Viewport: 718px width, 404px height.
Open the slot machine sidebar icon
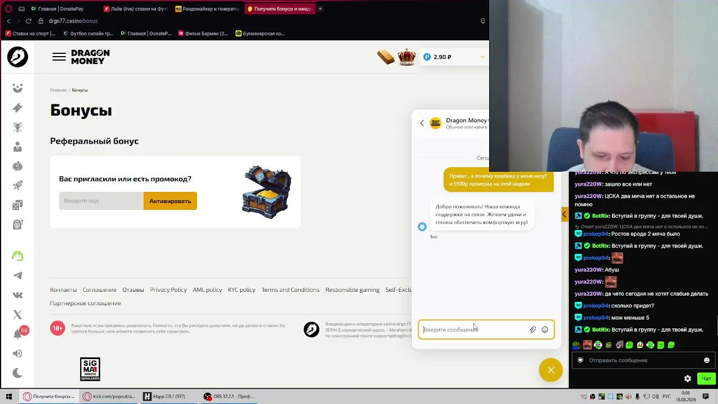pos(17,224)
